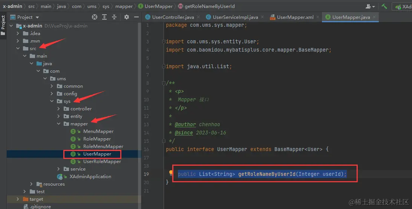Click the intention lightbulb on line 19
Viewport: 412px width, 209px height.
pyautogui.click(x=171, y=173)
